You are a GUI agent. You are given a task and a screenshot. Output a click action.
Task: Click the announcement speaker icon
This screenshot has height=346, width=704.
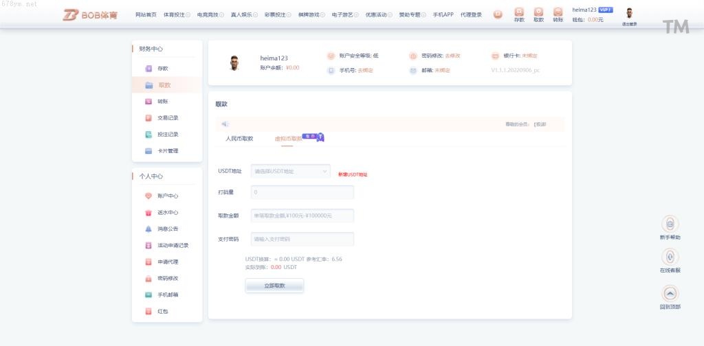point(225,124)
